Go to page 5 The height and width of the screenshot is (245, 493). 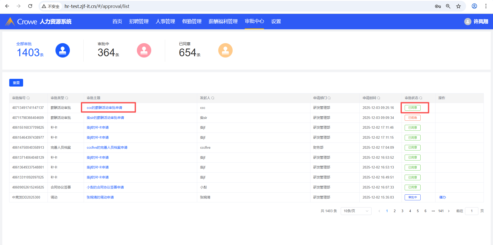(418, 211)
